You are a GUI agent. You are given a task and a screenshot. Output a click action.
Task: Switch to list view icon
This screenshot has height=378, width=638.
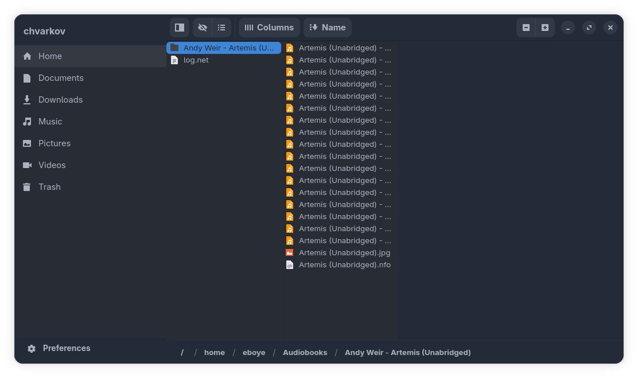click(221, 28)
